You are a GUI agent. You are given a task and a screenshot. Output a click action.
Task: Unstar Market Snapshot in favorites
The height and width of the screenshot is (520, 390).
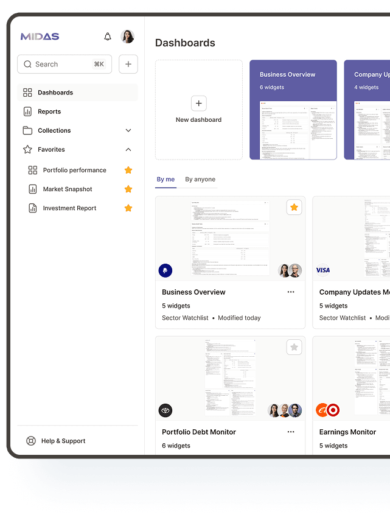point(128,189)
